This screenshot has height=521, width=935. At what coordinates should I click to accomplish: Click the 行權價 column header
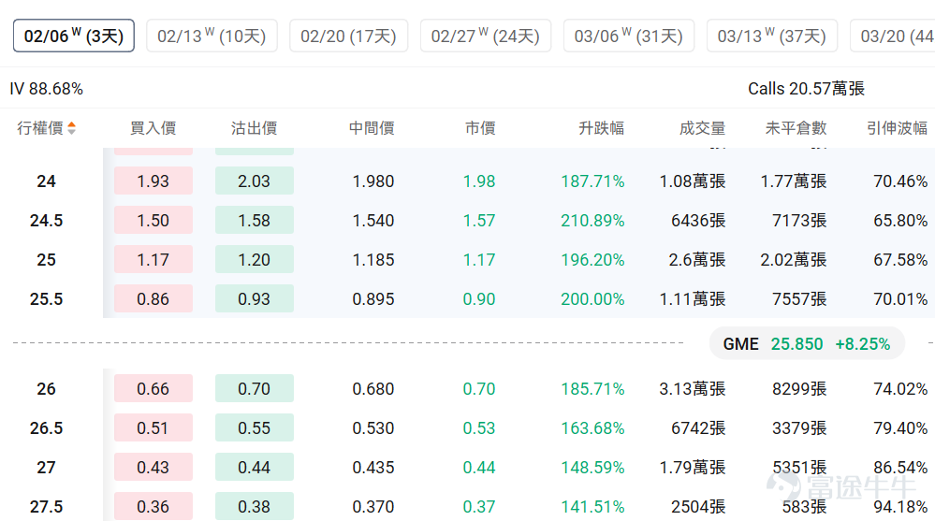tap(40, 128)
